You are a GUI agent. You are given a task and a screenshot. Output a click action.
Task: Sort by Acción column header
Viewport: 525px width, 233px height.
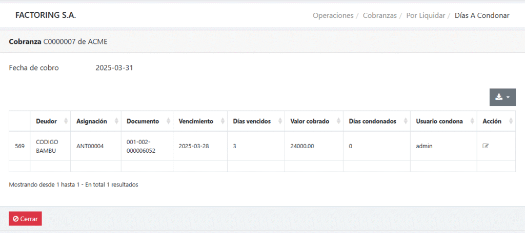pos(495,121)
